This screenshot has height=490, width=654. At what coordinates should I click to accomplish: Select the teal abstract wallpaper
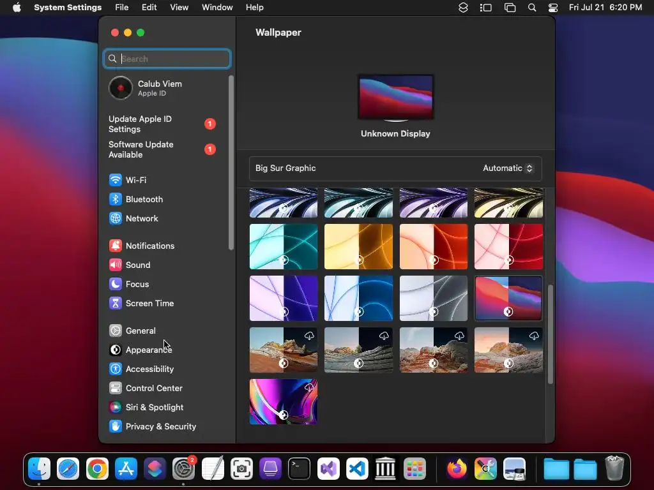[x=284, y=247]
